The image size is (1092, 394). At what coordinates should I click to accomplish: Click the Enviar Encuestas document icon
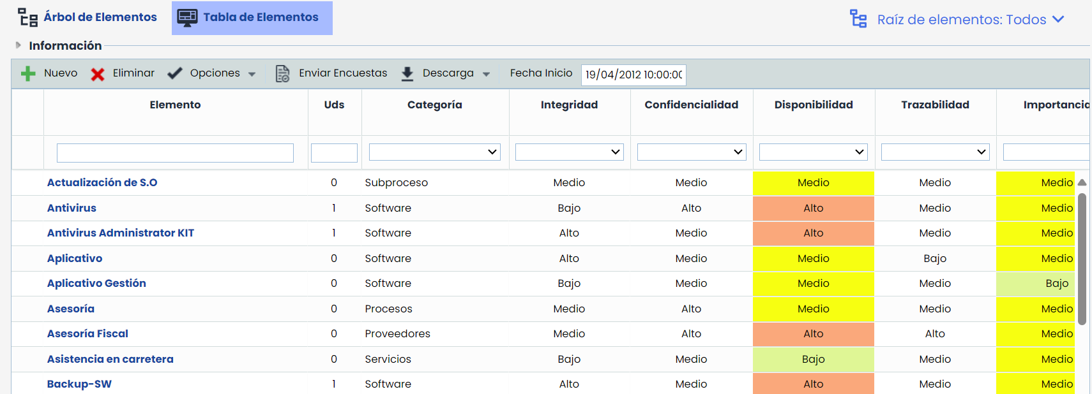[282, 74]
